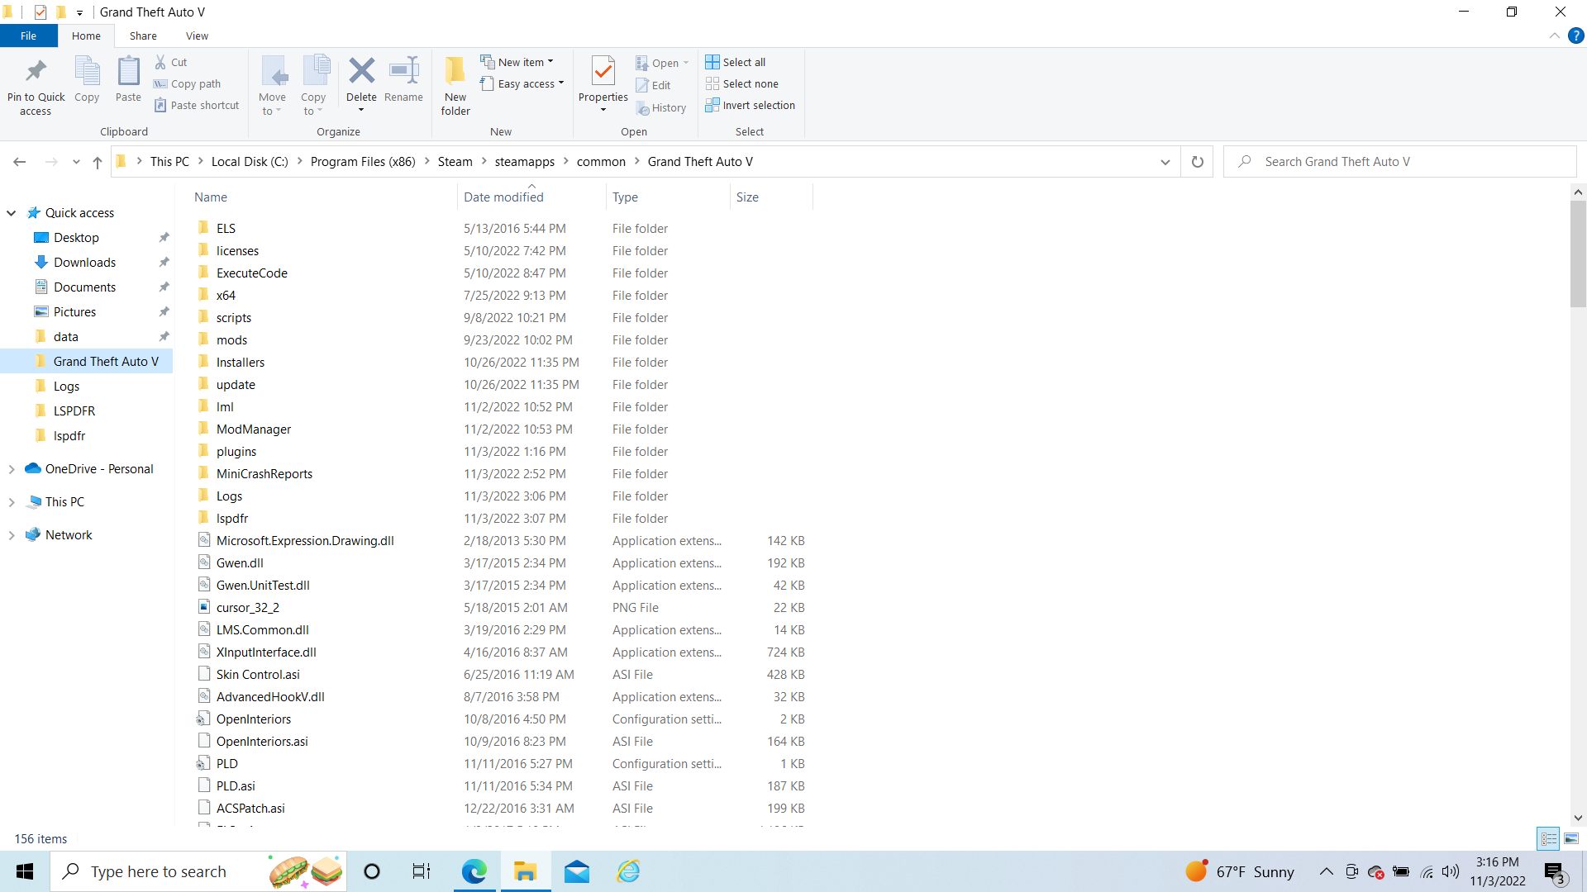Open the Share ribbon tab

[143, 36]
